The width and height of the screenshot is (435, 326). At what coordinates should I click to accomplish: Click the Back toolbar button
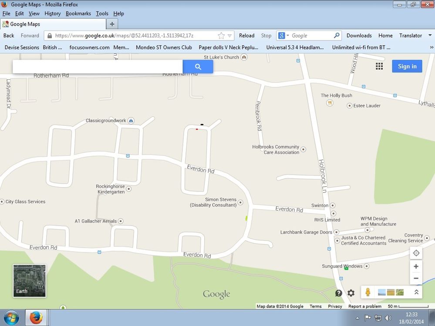click(x=9, y=36)
